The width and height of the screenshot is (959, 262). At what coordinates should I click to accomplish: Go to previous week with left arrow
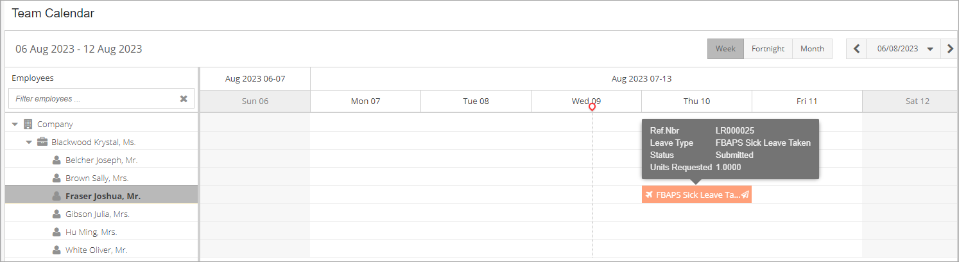click(x=856, y=49)
